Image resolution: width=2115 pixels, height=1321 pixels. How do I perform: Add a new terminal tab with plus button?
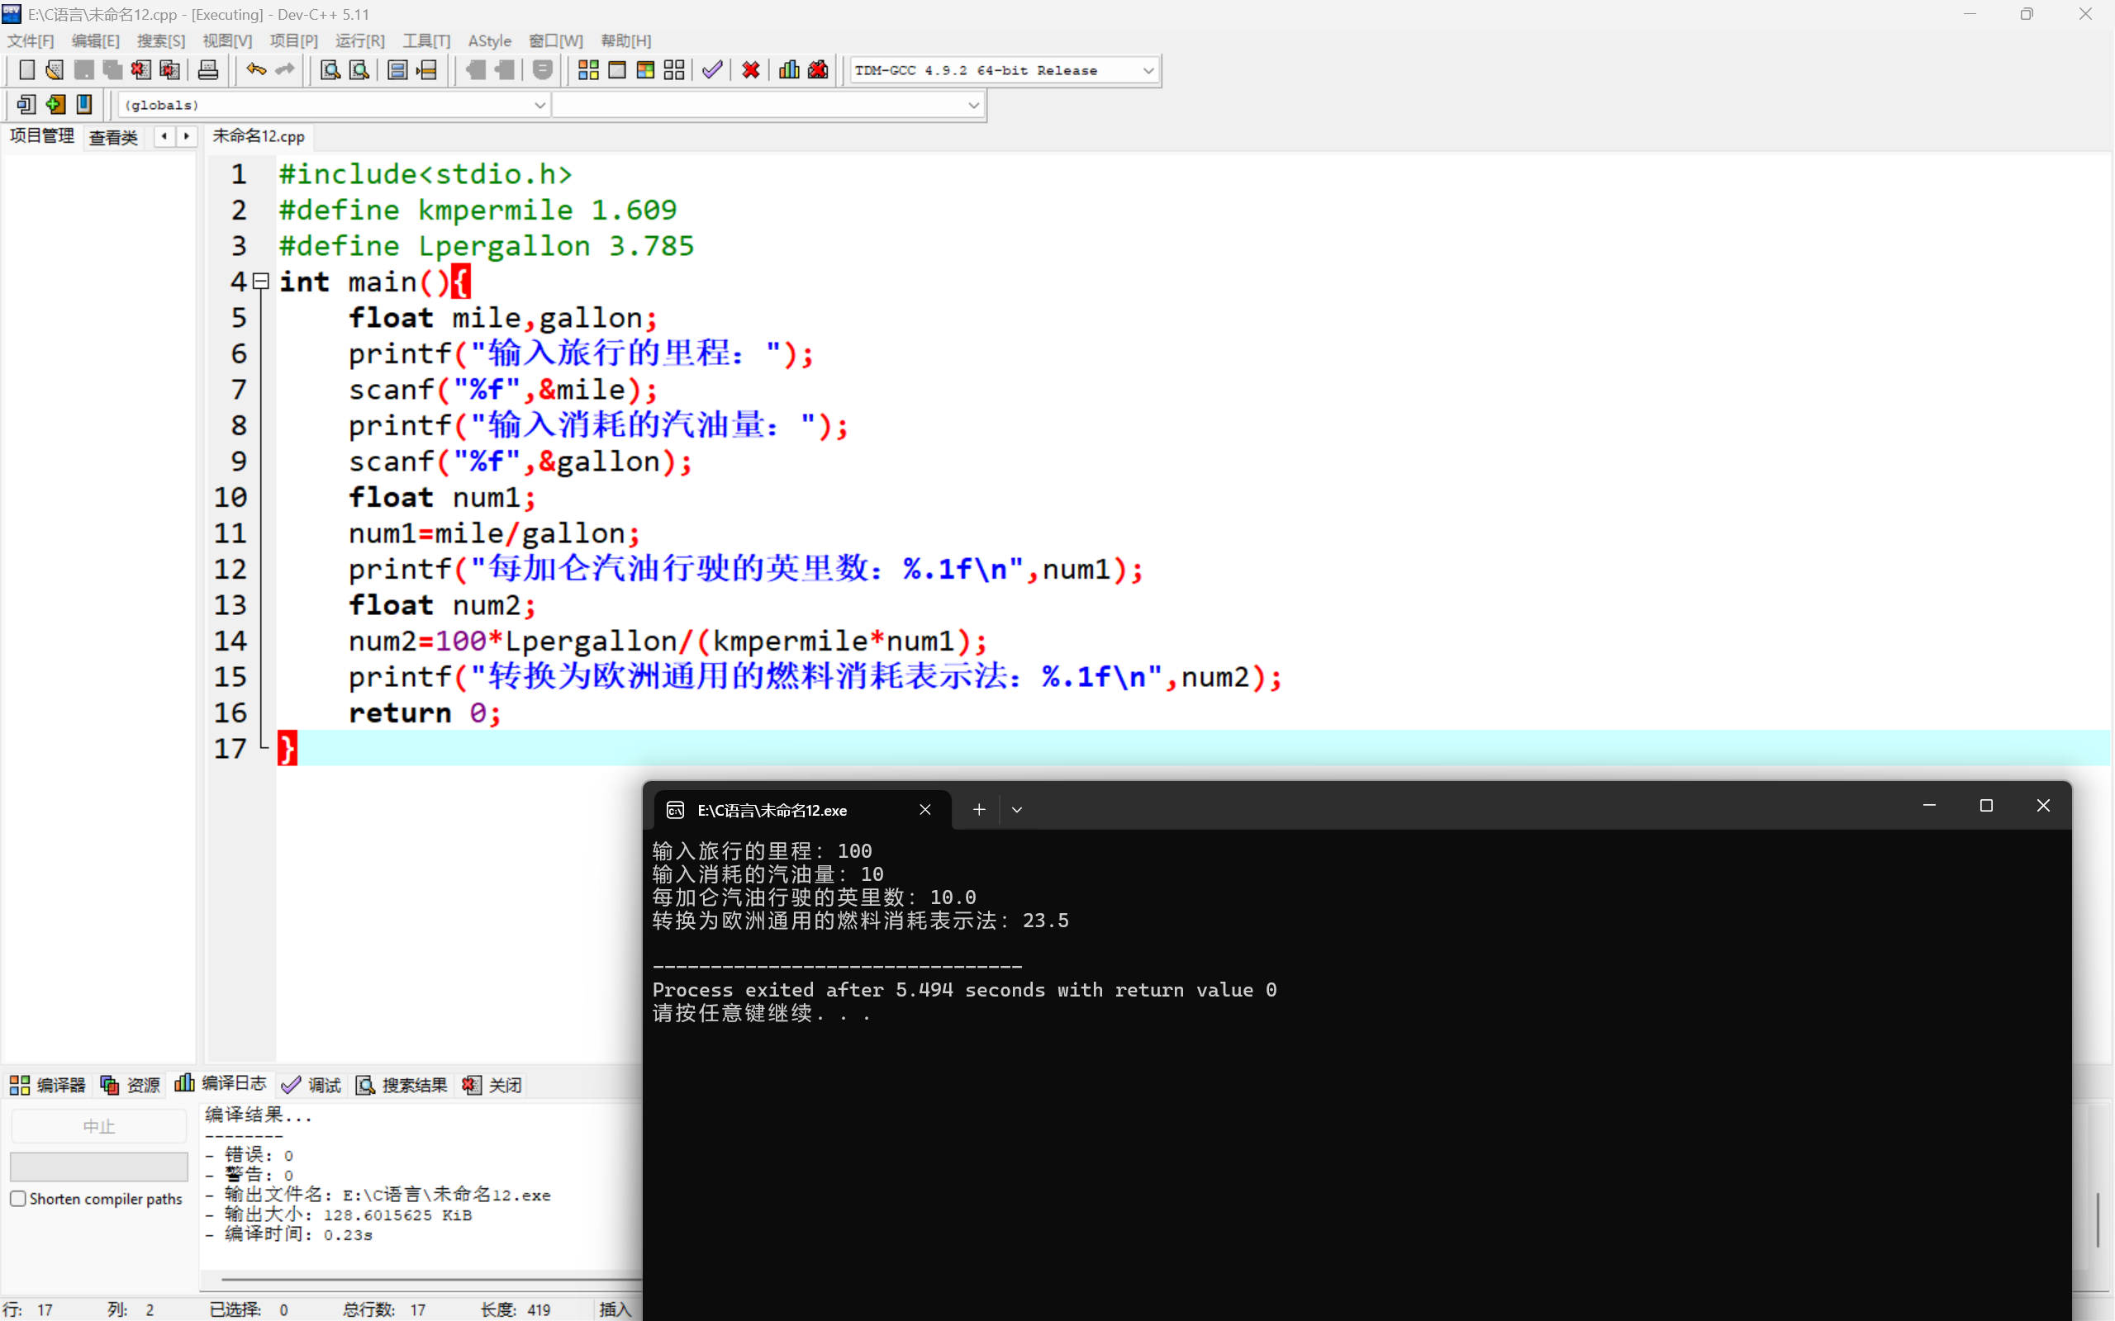click(x=979, y=810)
